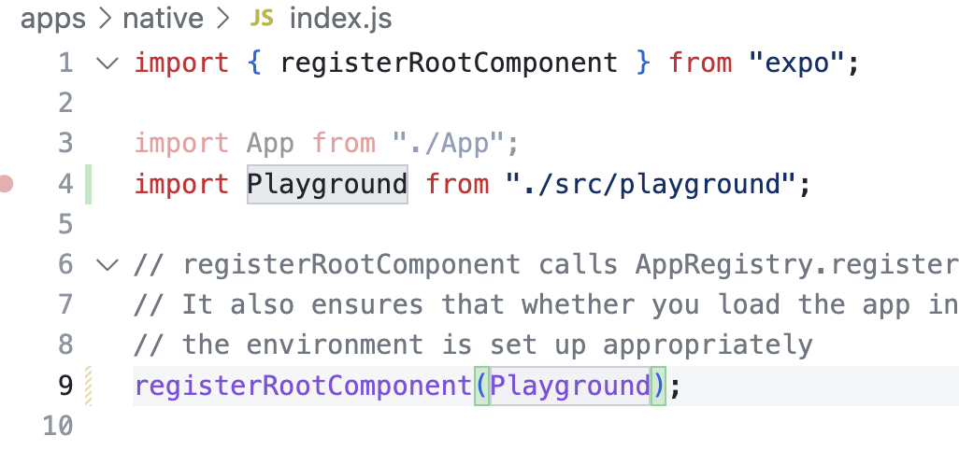Click line number 7 in the gutter
Screen dimensions: 959x450
(x=66, y=304)
